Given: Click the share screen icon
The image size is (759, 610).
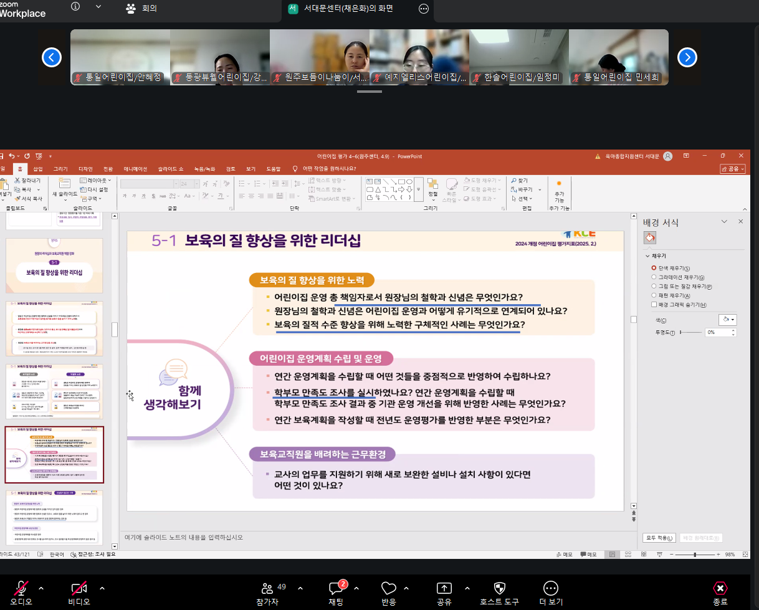Looking at the screenshot, I should [444, 588].
